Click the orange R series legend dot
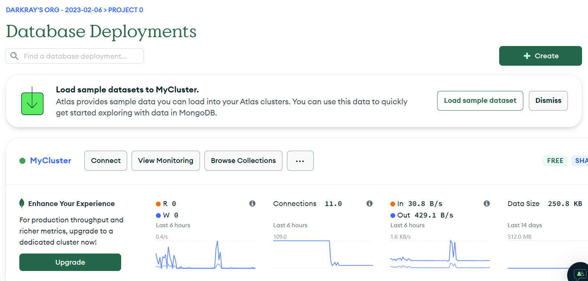The width and height of the screenshot is (588, 281). [158, 204]
